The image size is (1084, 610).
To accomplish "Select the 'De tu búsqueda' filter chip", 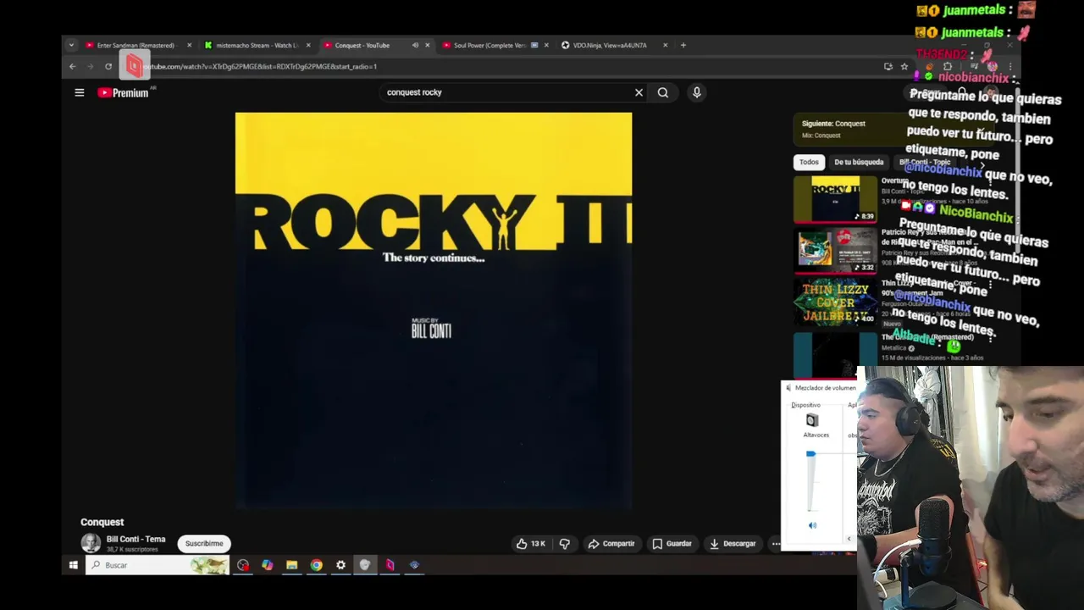I will (859, 162).
